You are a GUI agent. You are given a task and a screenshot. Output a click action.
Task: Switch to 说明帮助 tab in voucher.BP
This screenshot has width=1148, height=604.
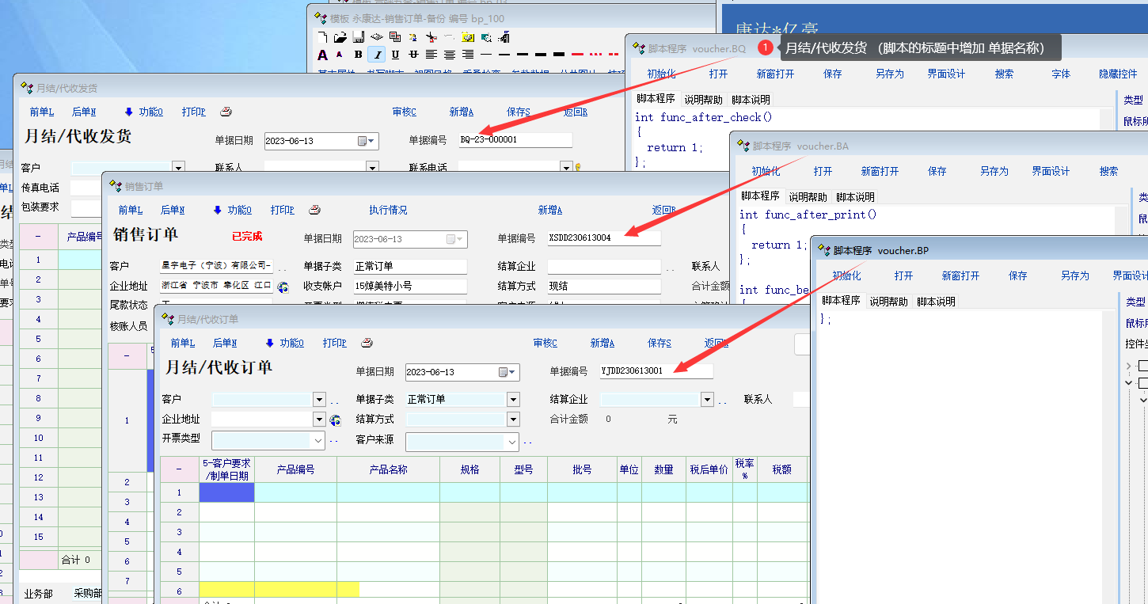(888, 302)
